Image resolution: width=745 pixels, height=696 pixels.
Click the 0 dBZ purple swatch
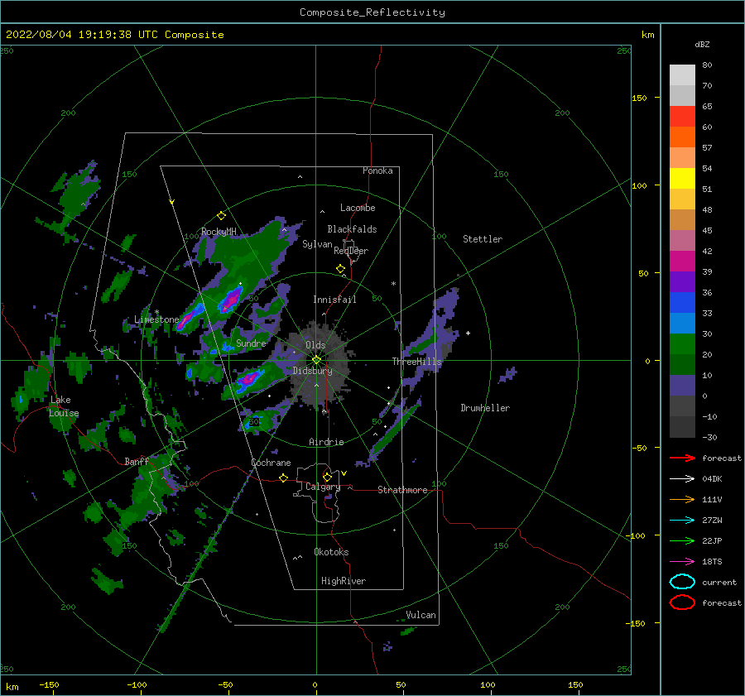[x=682, y=386]
